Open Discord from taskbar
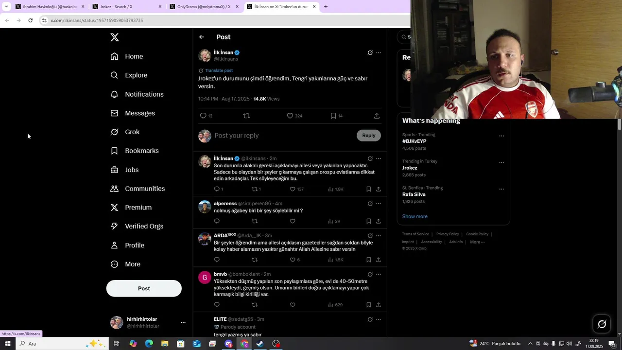Viewport: 622px width, 350px height. [228, 344]
